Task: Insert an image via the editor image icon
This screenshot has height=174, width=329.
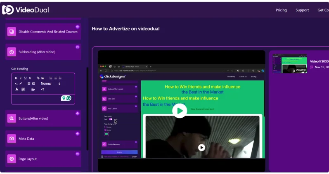Action: [43, 78]
